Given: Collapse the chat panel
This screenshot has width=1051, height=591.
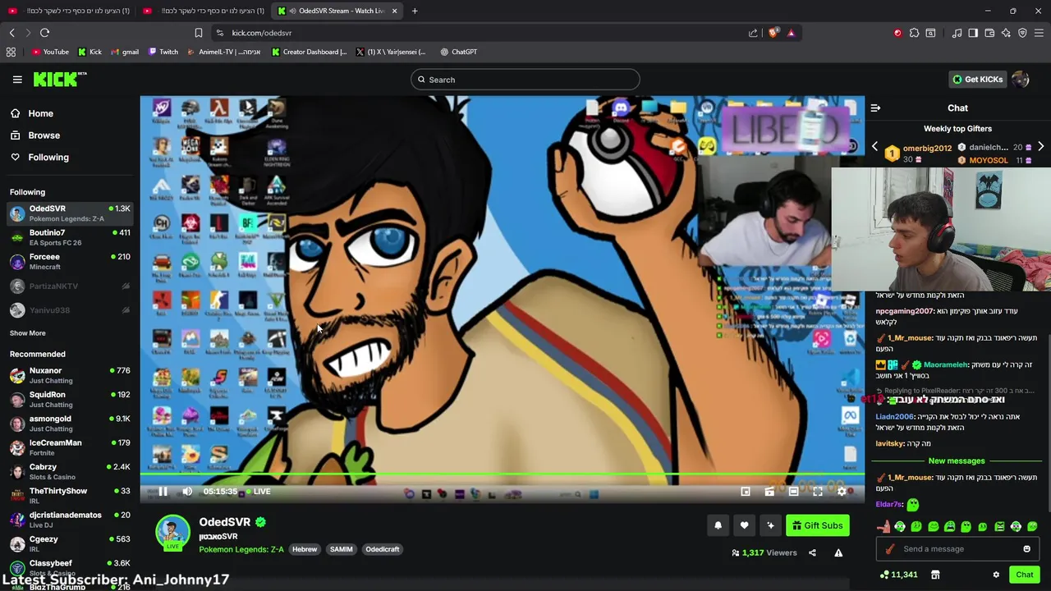Looking at the screenshot, I should [x=875, y=108].
